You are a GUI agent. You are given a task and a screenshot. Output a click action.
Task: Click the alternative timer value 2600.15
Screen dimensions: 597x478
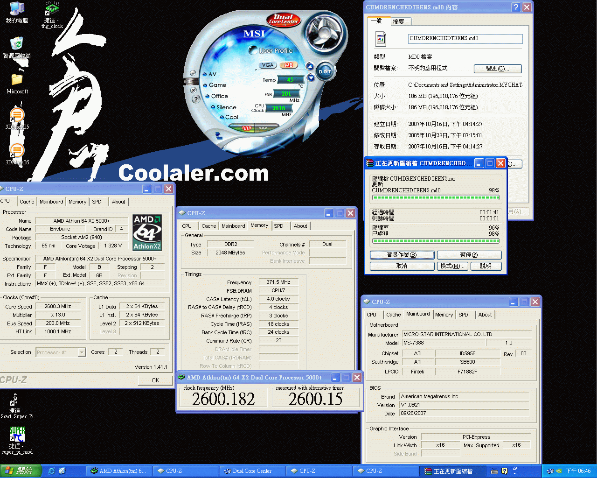[x=316, y=399]
